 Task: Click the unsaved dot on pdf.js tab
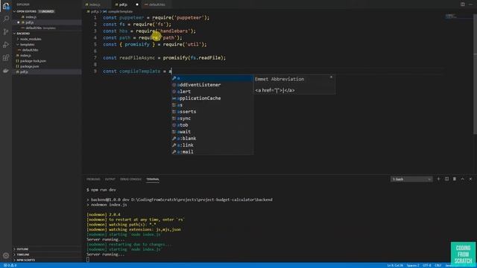click(x=137, y=4)
